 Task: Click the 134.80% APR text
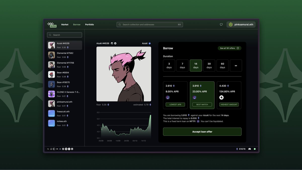click(x=227, y=92)
